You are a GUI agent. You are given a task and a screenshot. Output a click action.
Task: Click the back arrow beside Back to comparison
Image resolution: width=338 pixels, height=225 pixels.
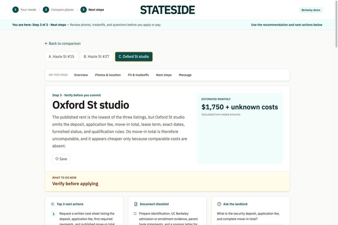click(46, 44)
